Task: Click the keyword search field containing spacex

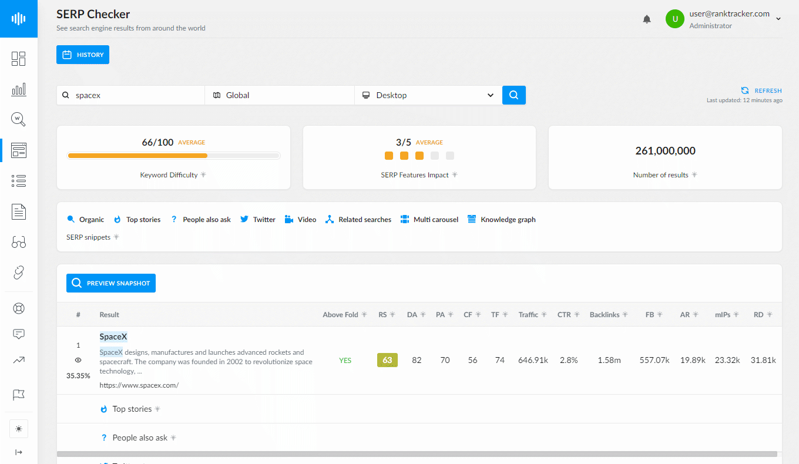Action: (130, 95)
